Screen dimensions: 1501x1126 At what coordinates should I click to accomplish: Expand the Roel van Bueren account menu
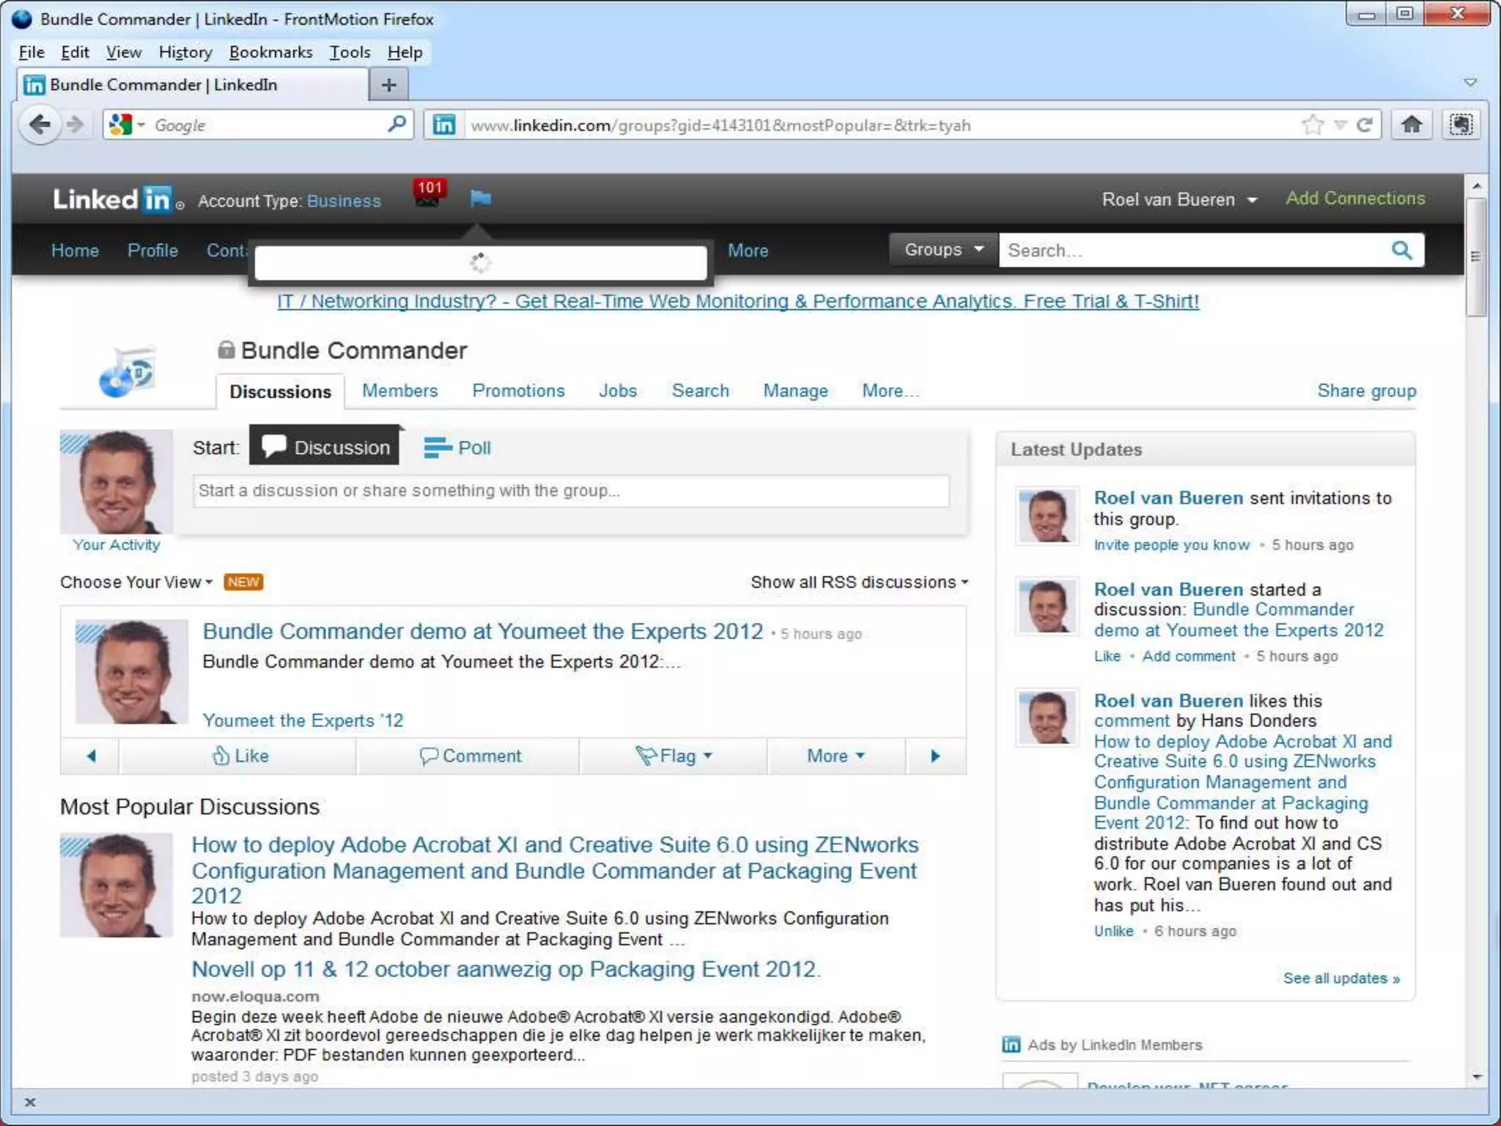[1179, 199]
